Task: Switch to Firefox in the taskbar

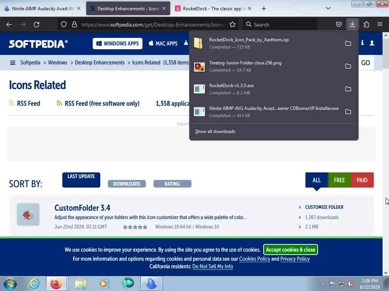Action: 56,283
